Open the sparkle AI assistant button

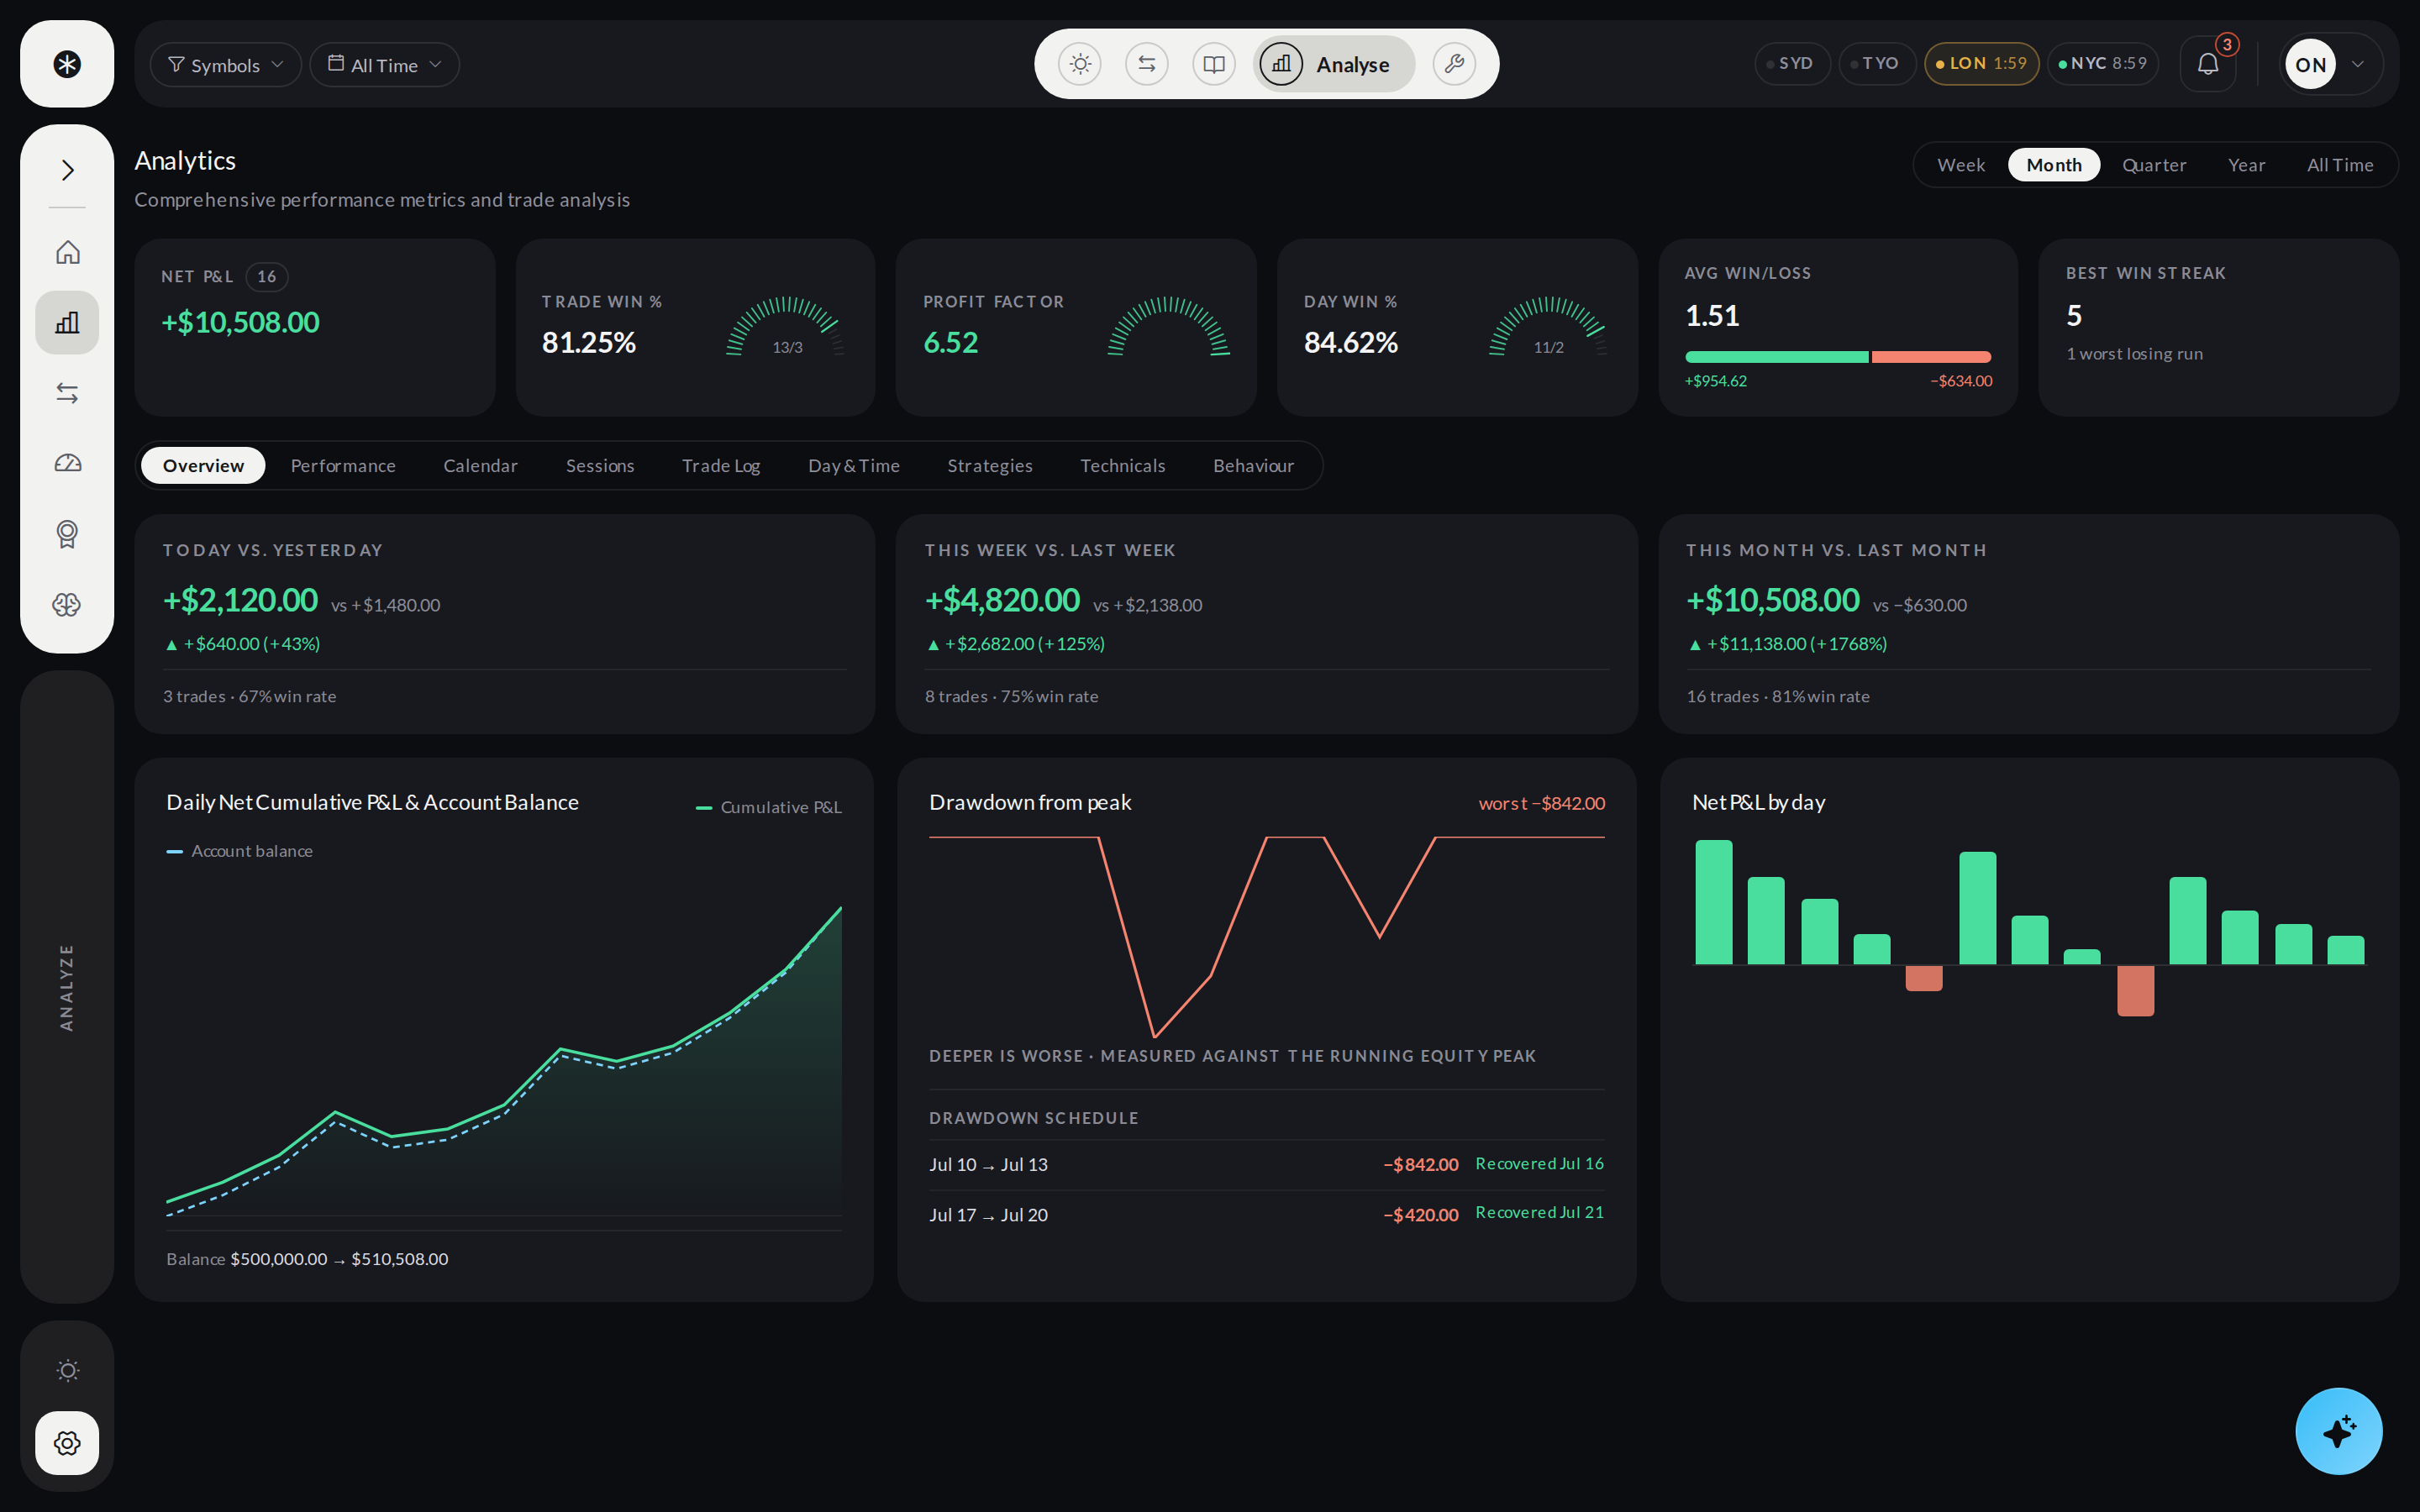2338,1431
